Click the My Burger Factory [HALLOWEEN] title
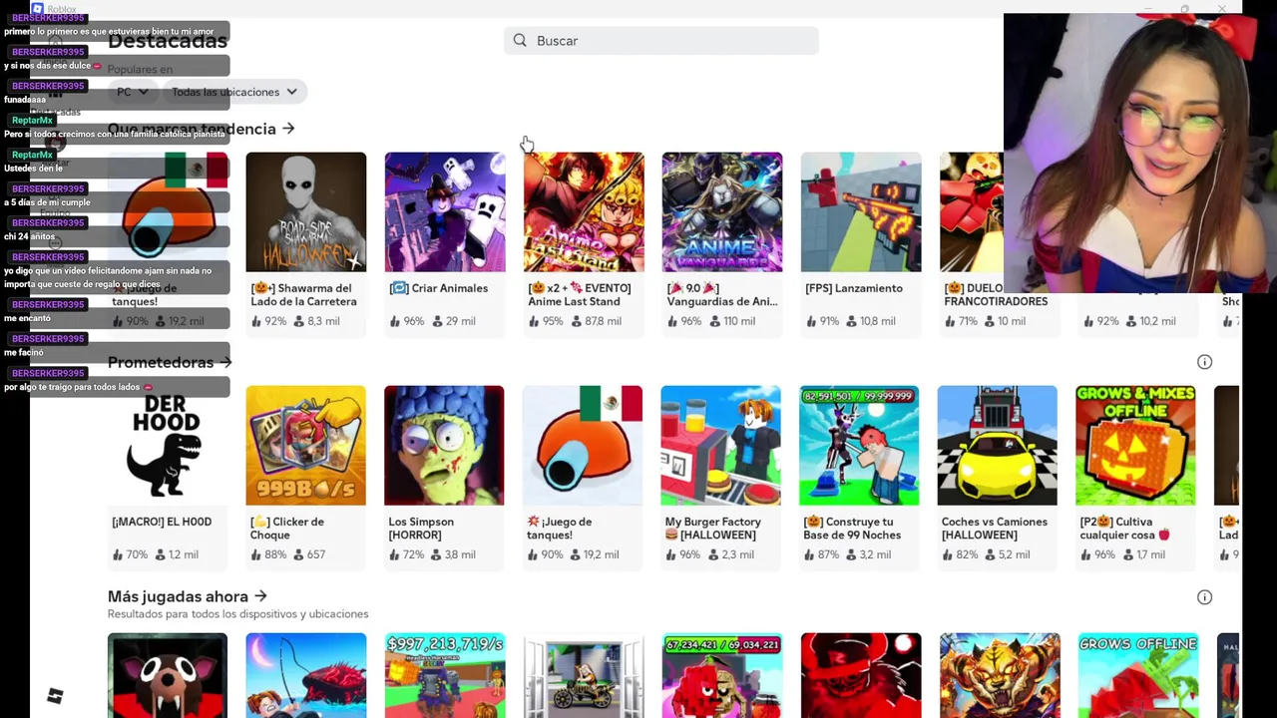This screenshot has height=718, width=1277. coord(713,529)
